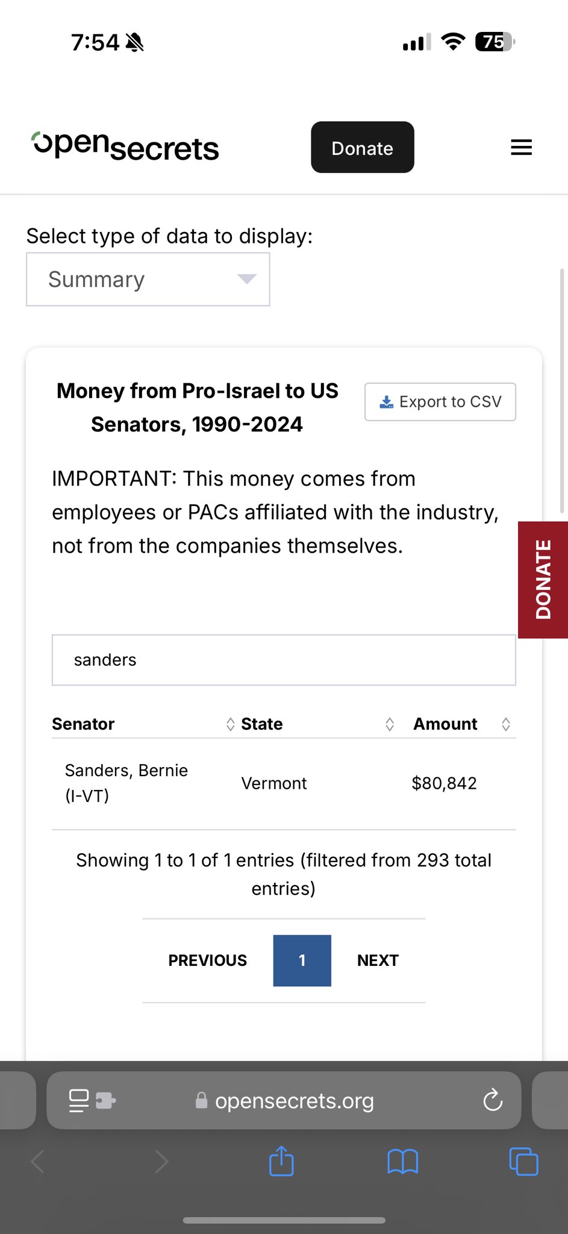Open the Safari tabs overview icon

(523, 1161)
